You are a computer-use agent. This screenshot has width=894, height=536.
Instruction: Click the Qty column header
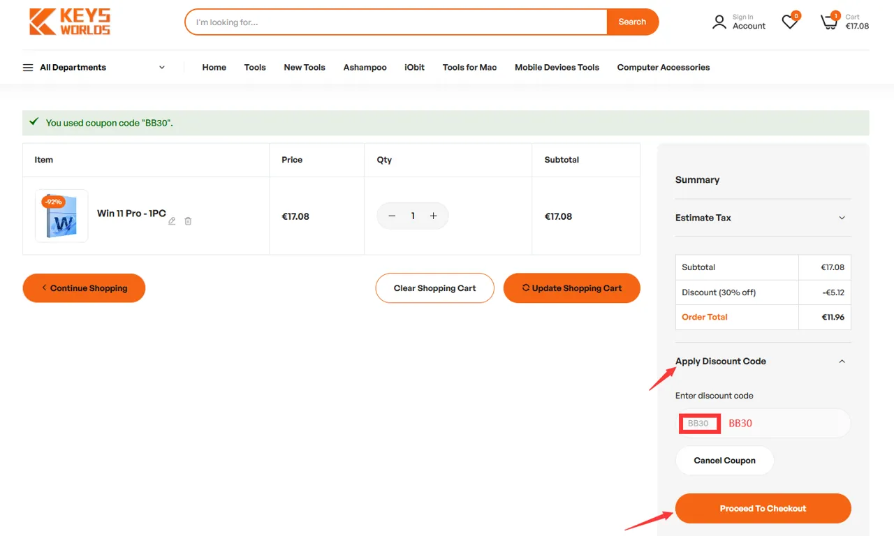pyautogui.click(x=384, y=160)
